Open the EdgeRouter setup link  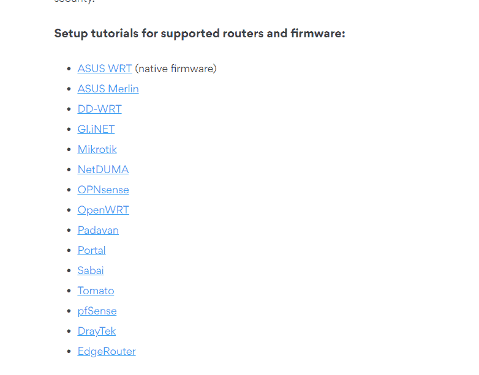click(107, 351)
